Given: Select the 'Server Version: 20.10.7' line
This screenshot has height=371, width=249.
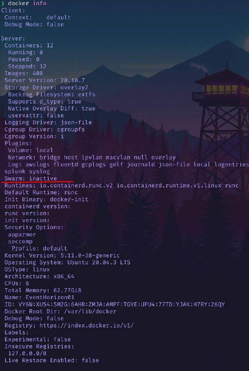Looking at the screenshot, I should 45,80.
